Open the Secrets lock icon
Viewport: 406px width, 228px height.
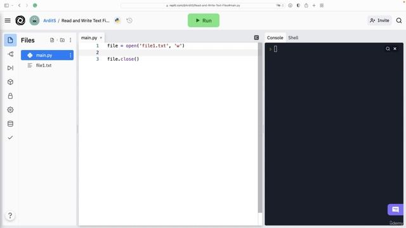point(10,96)
